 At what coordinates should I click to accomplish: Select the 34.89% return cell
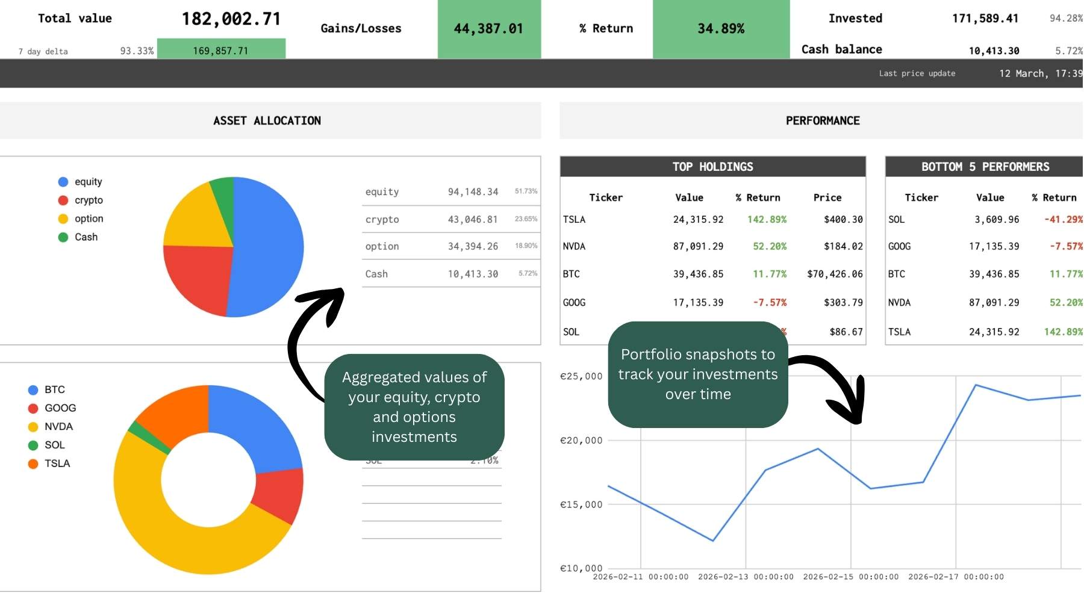721,29
